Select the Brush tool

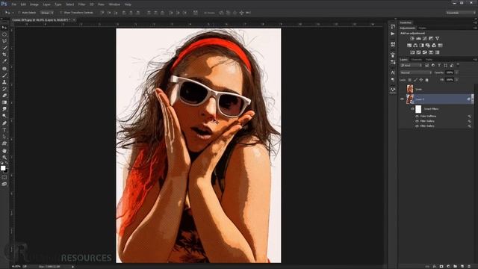pyautogui.click(x=4, y=75)
